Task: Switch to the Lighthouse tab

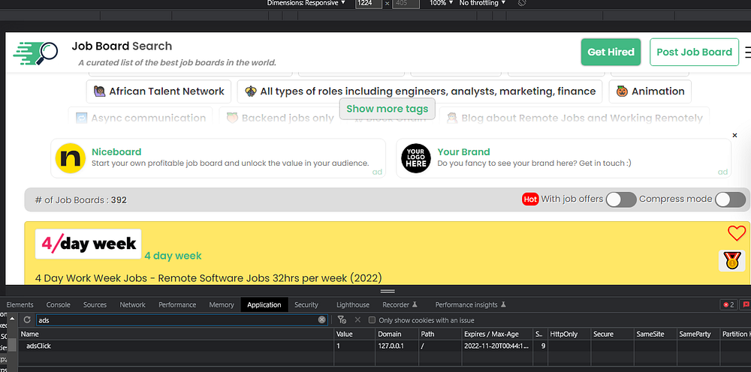Action: tap(353, 304)
